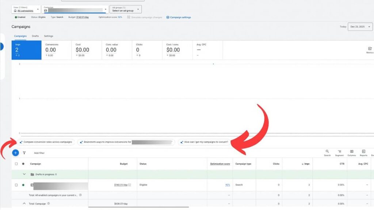Collapse the Drafts in progress row
Viewport: 374px width, 210px height.
24,174
